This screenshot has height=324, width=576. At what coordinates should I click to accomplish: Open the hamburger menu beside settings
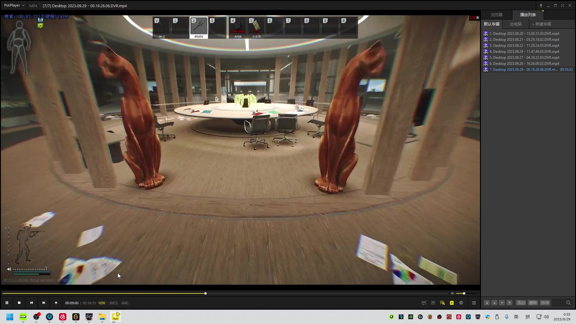click(474, 303)
